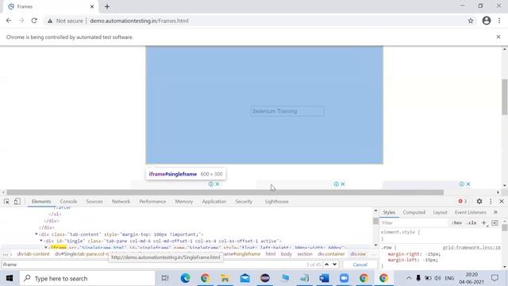Expand breadcrumb left ellipsis
Image resolution: width=508 pixels, height=286 pixels.
6,254
